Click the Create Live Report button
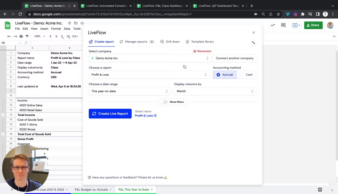This screenshot has width=338, height=194. point(110,114)
